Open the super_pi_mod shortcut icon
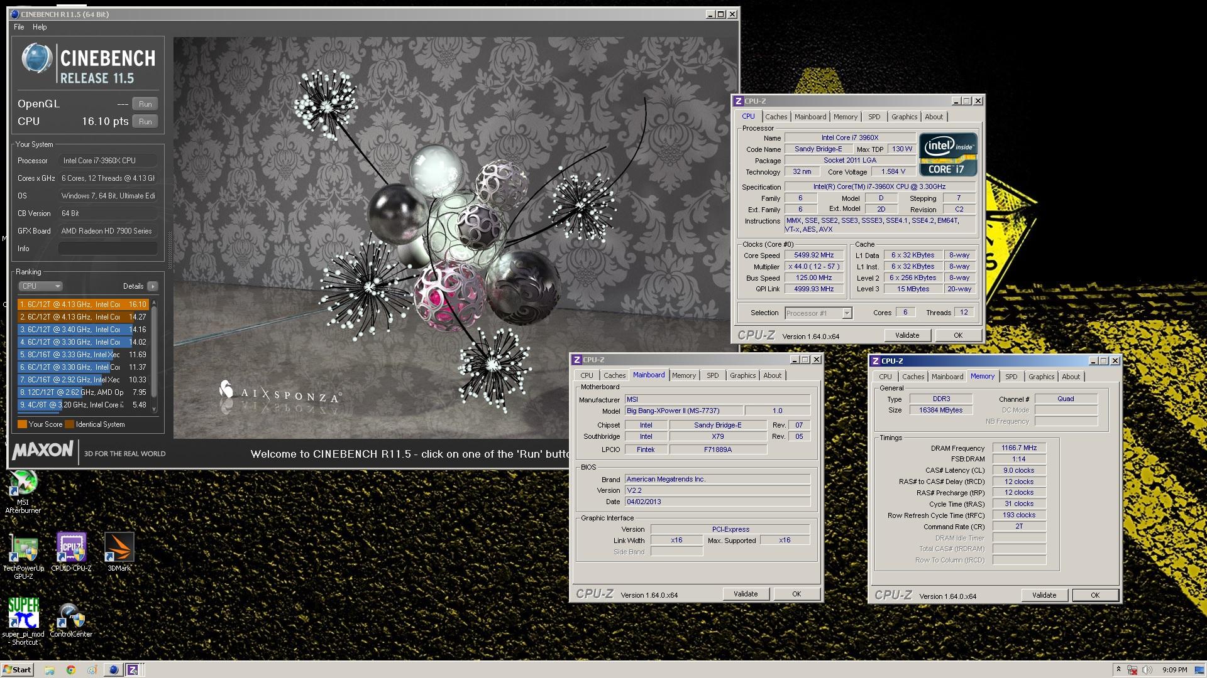 point(23,621)
